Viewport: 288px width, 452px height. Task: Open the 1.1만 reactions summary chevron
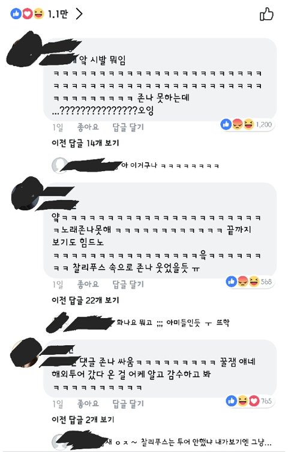79,14
